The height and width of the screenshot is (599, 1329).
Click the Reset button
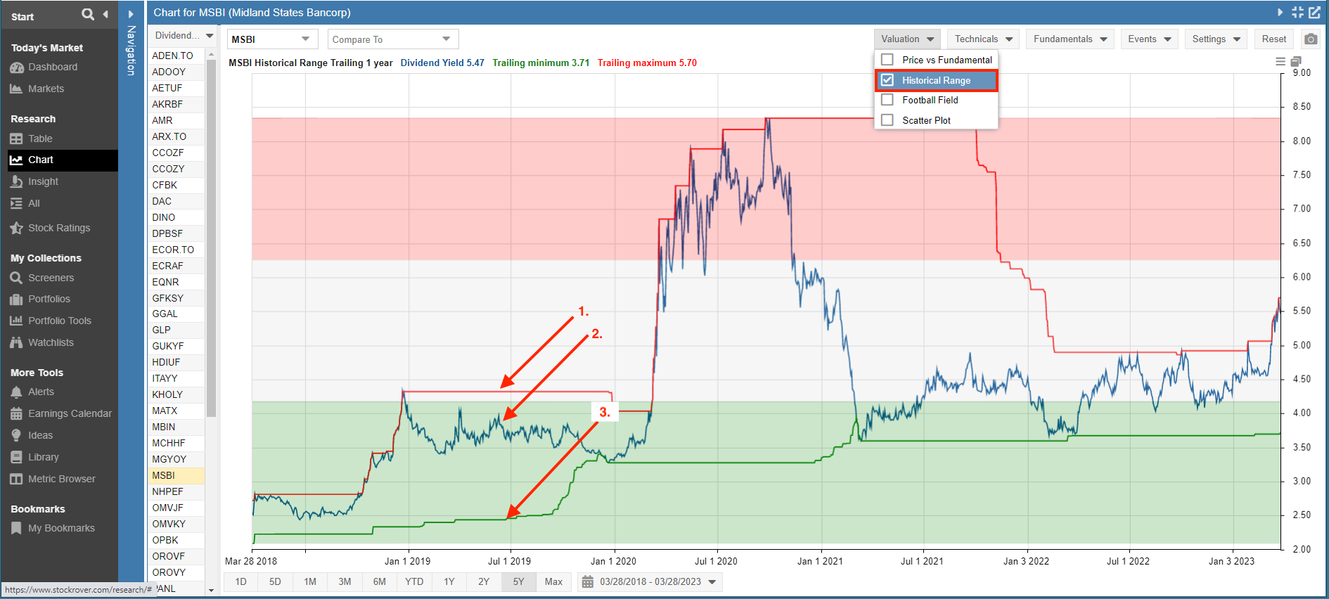[1274, 39]
